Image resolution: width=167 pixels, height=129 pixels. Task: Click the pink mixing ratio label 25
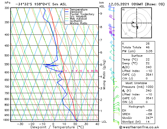96,71
